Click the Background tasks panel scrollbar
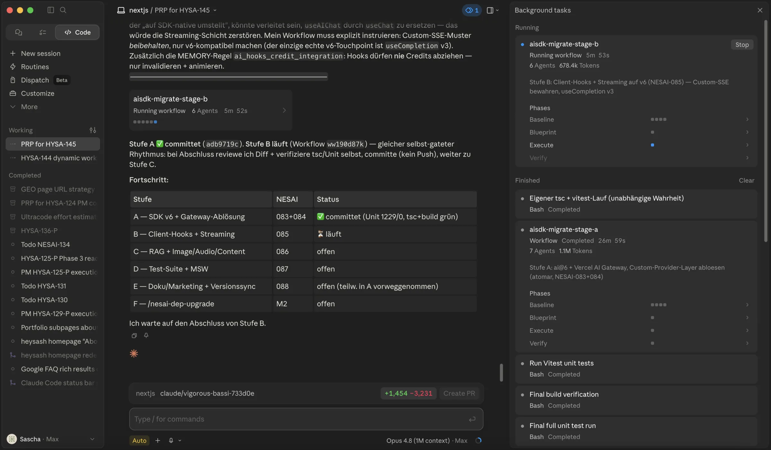The width and height of the screenshot is (771, 450). tap(766, 131)
